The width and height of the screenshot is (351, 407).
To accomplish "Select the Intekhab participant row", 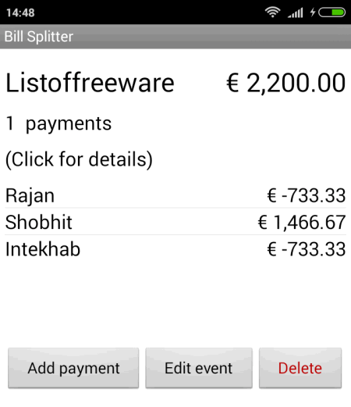I will click(175, 249).
